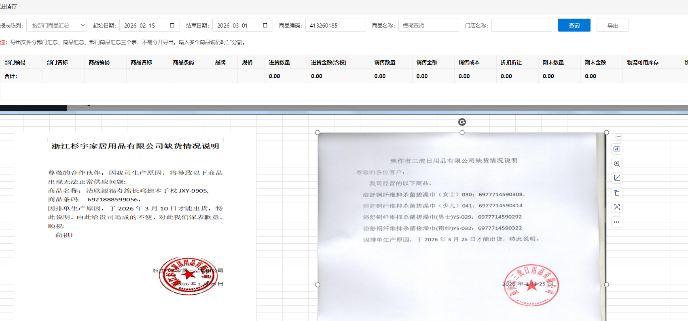This screenshot has height=321, width=688.
Task: Collapse the floating picture toolbar with minus button
Action: [x=618, y=137]
